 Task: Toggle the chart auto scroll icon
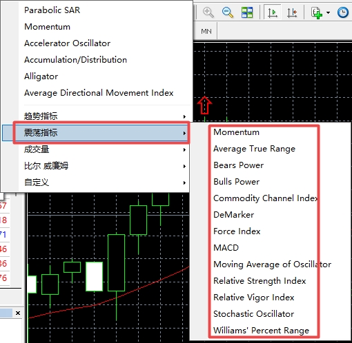[x=273, y=12]
